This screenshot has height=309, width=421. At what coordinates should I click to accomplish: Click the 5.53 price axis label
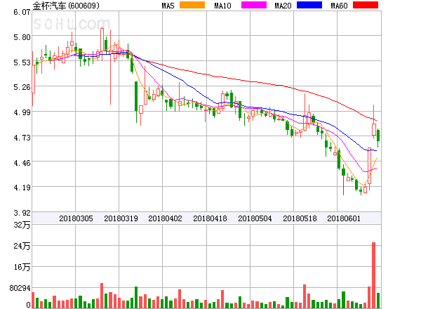[x=22, y=63]
